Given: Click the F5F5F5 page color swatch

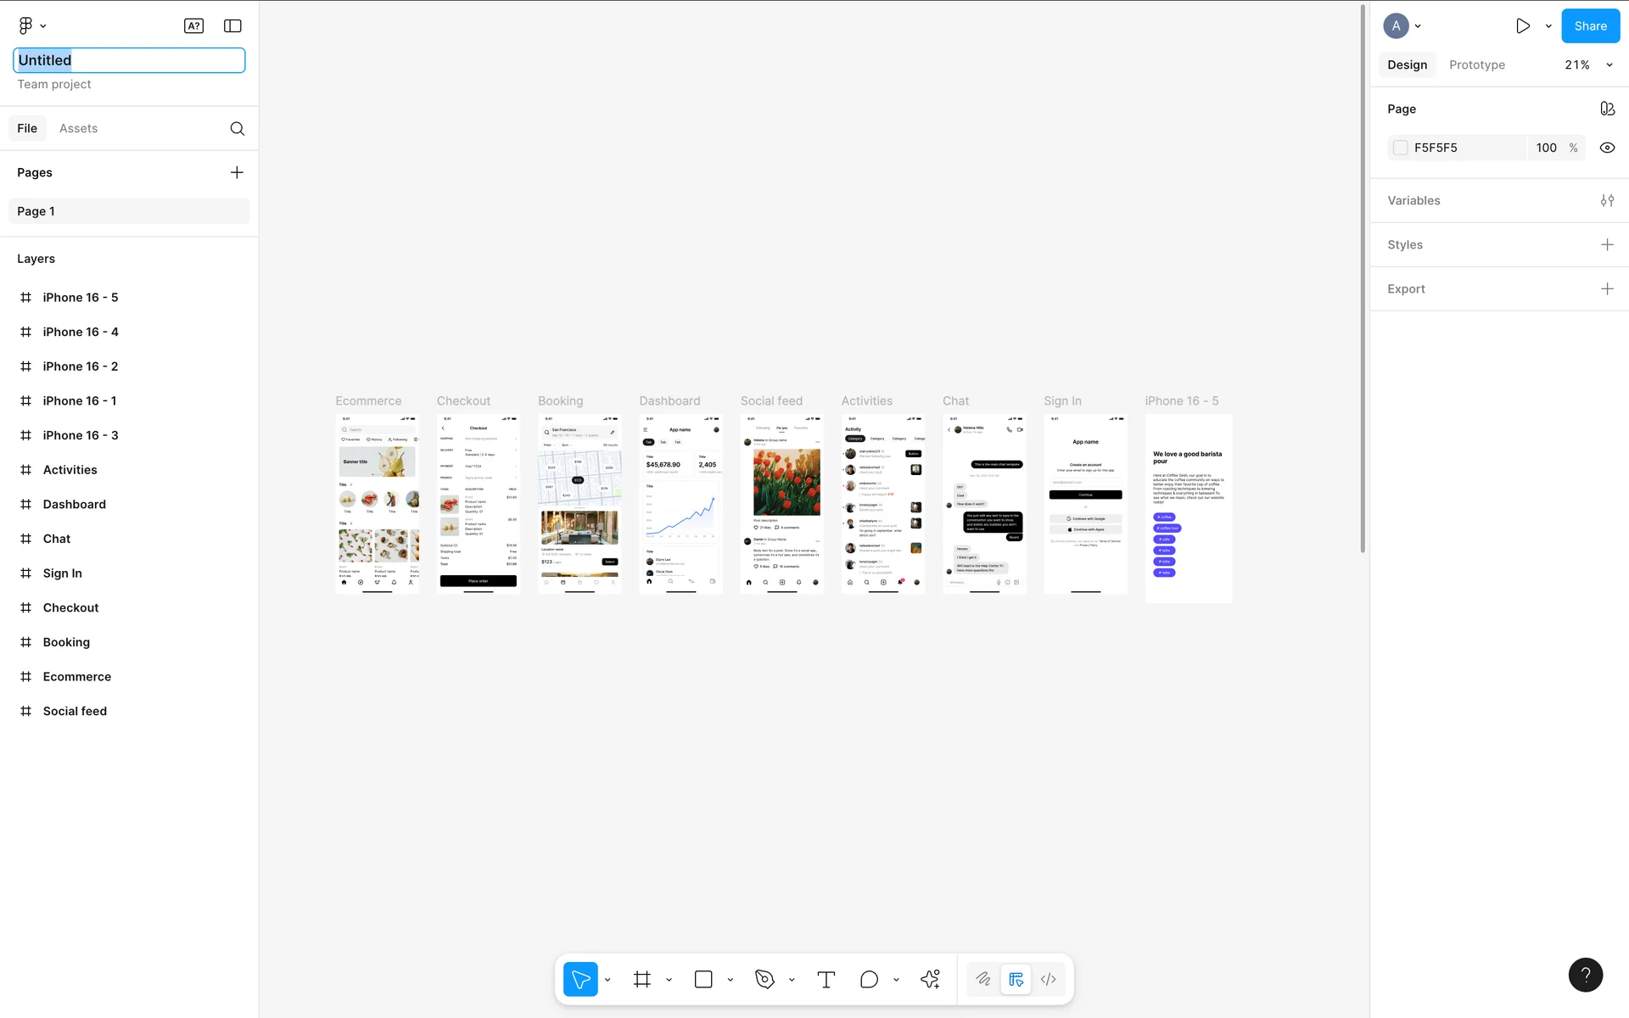Looking at the screenshot, I should click(x=1401, y=148).
